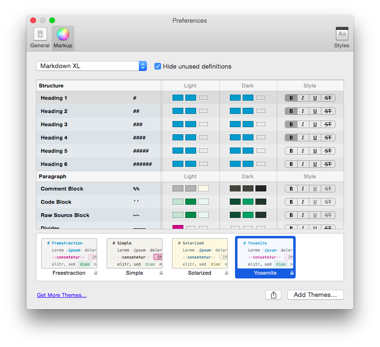
Task: Select the Freestraction theme
Action: [x=69, y=254]
